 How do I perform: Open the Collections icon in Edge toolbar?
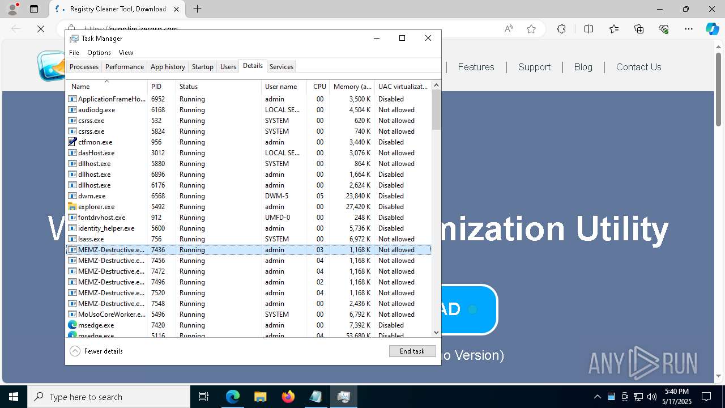point(639,29)
